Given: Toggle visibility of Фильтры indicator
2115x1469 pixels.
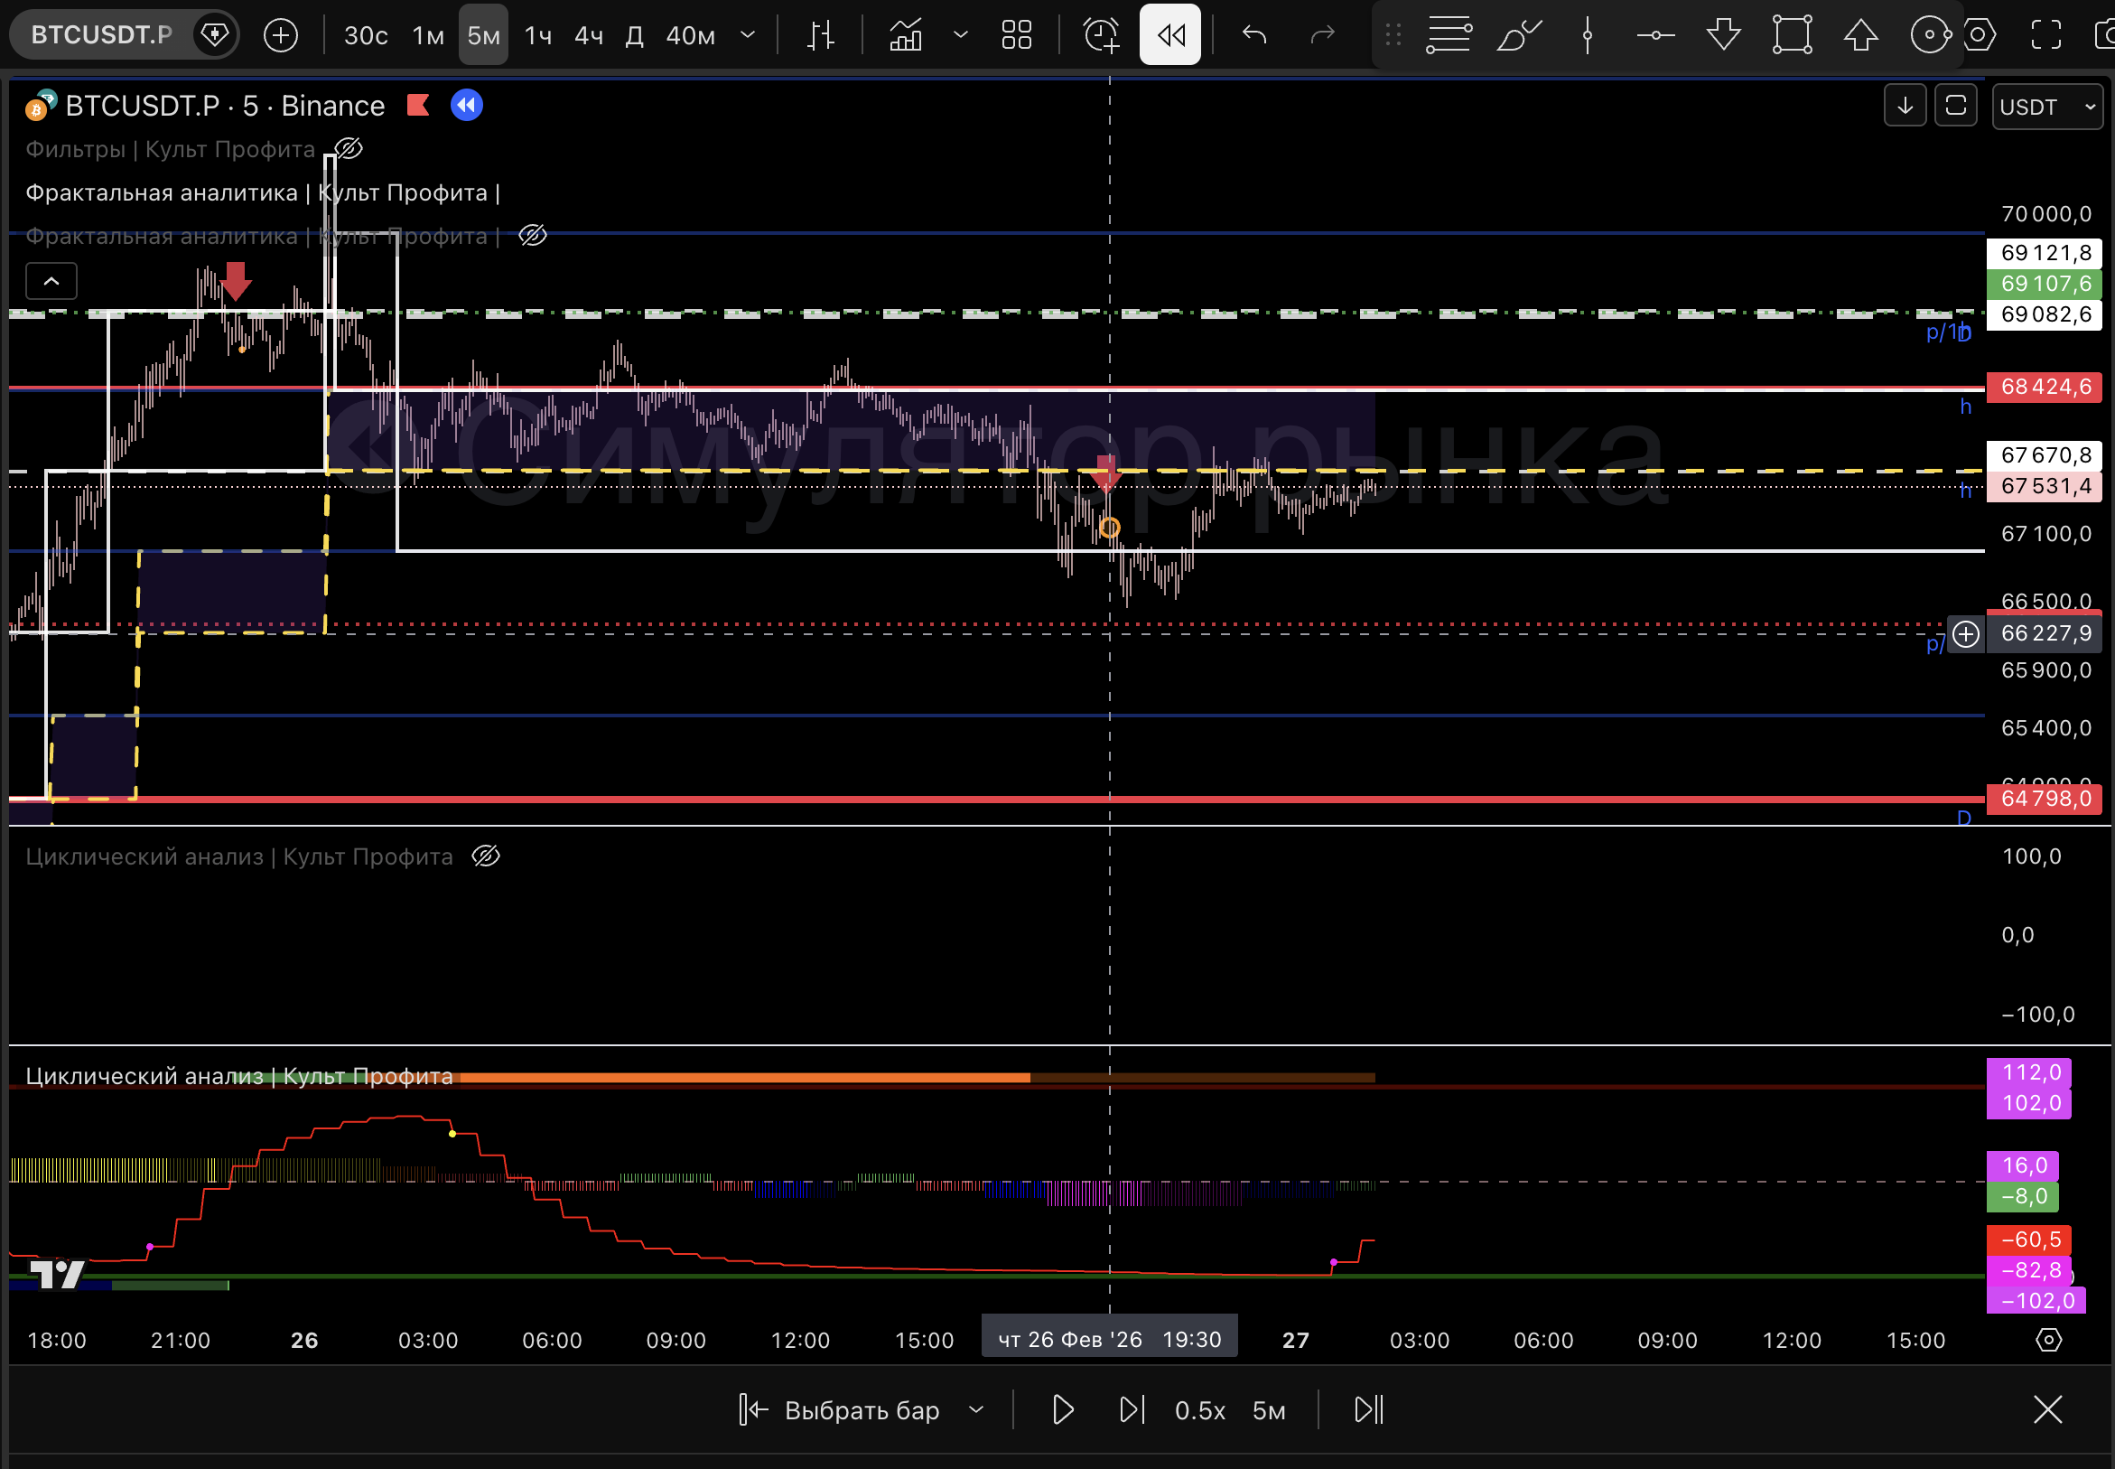Looking at the screenshot, I should (348, 148).
